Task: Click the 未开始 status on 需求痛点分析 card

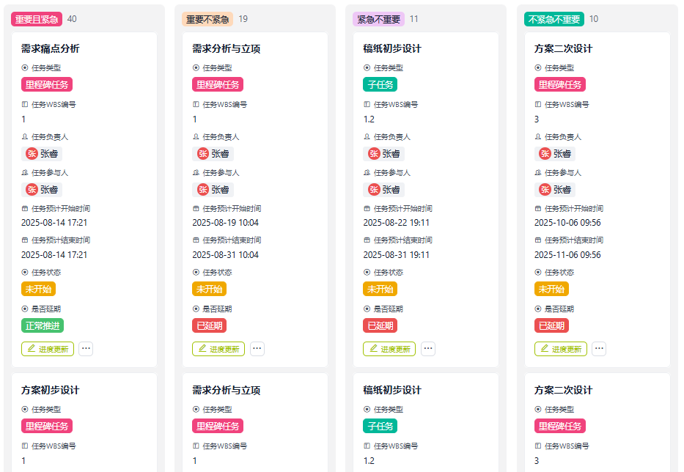Action: (38, 289)
